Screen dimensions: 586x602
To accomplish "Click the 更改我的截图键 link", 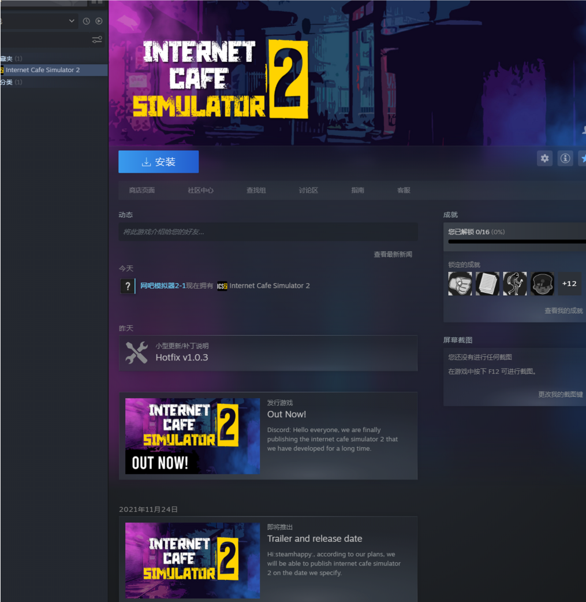I will (x=561, y=394).
